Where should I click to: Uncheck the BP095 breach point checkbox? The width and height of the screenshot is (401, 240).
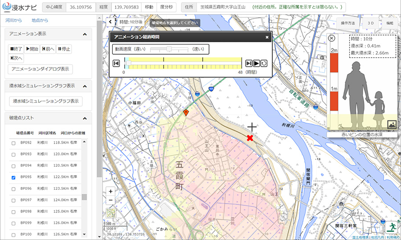13,177
